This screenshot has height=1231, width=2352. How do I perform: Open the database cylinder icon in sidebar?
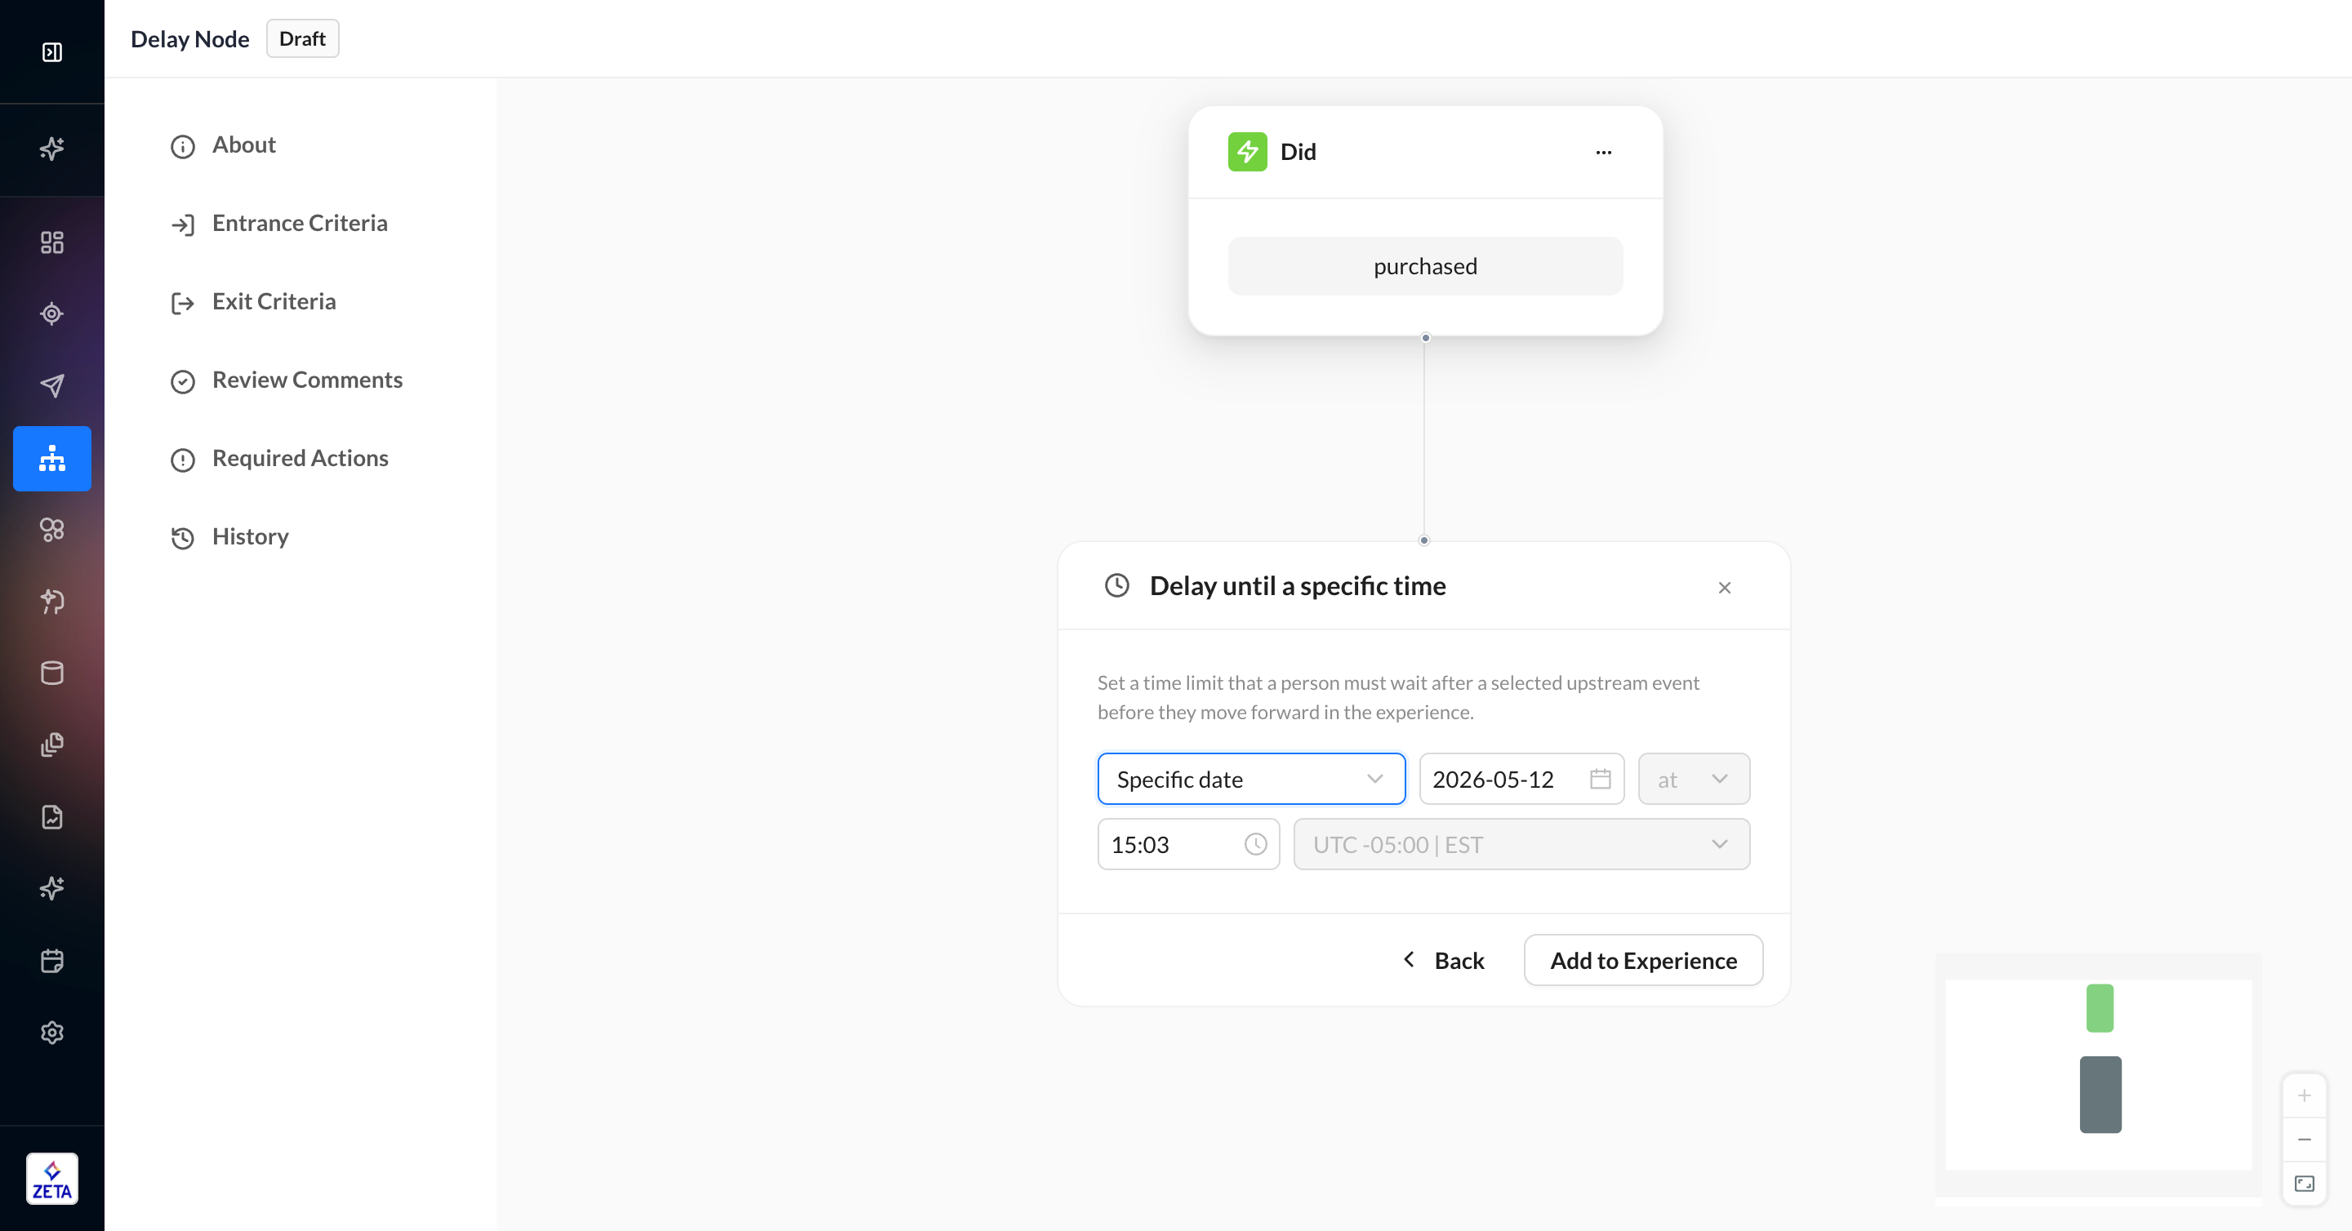pos(52,673)
